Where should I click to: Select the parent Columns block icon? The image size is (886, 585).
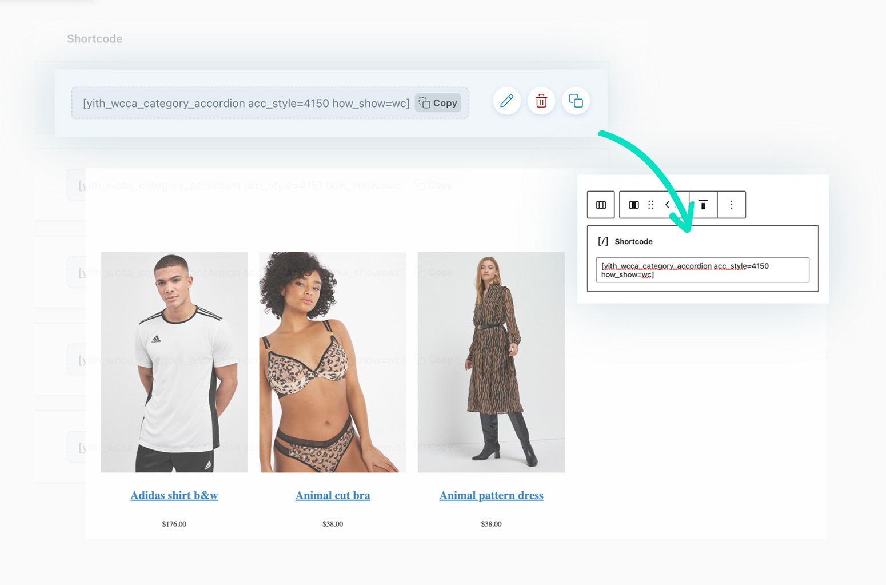click(601, 205)
